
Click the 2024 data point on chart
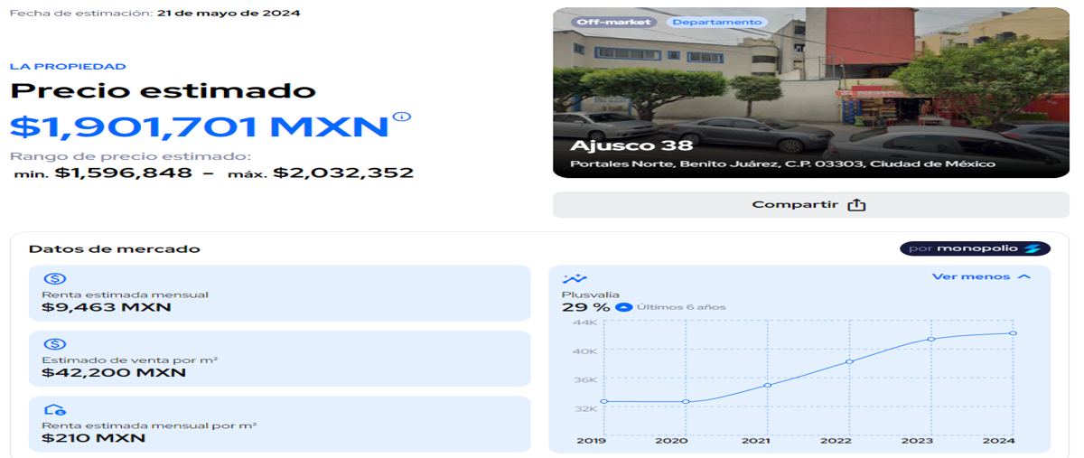tap(1014, 333)
